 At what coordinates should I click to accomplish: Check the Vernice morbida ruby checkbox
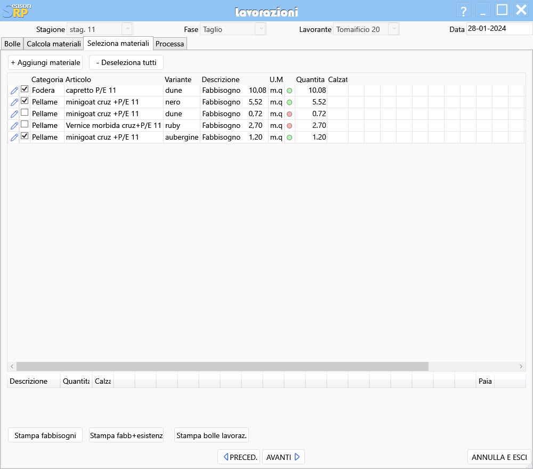coord(25,124)
